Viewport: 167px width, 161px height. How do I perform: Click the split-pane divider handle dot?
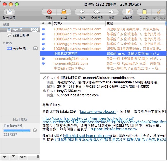pos(132,72)
